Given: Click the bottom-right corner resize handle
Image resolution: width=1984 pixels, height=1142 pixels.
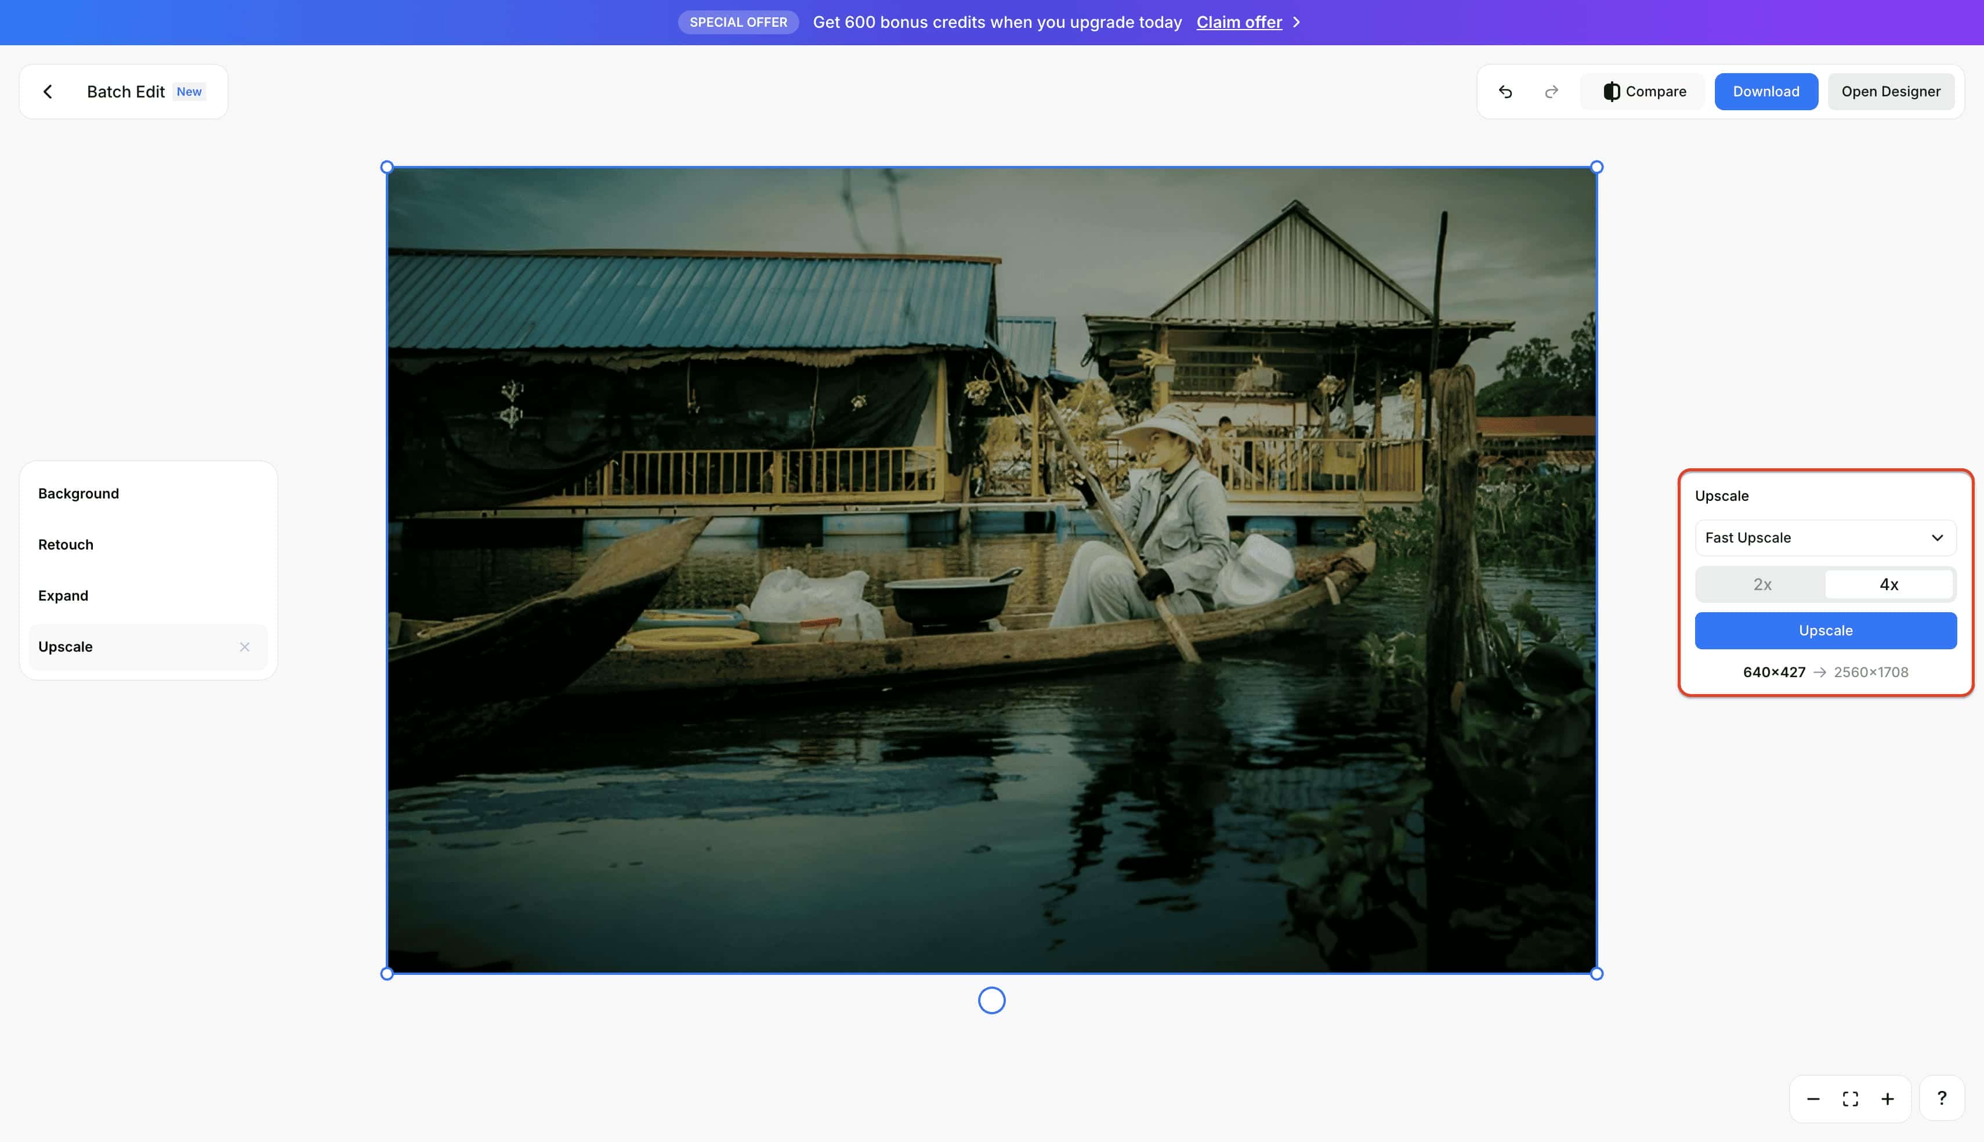Looking at the screenshot, I should (1596, 973).
